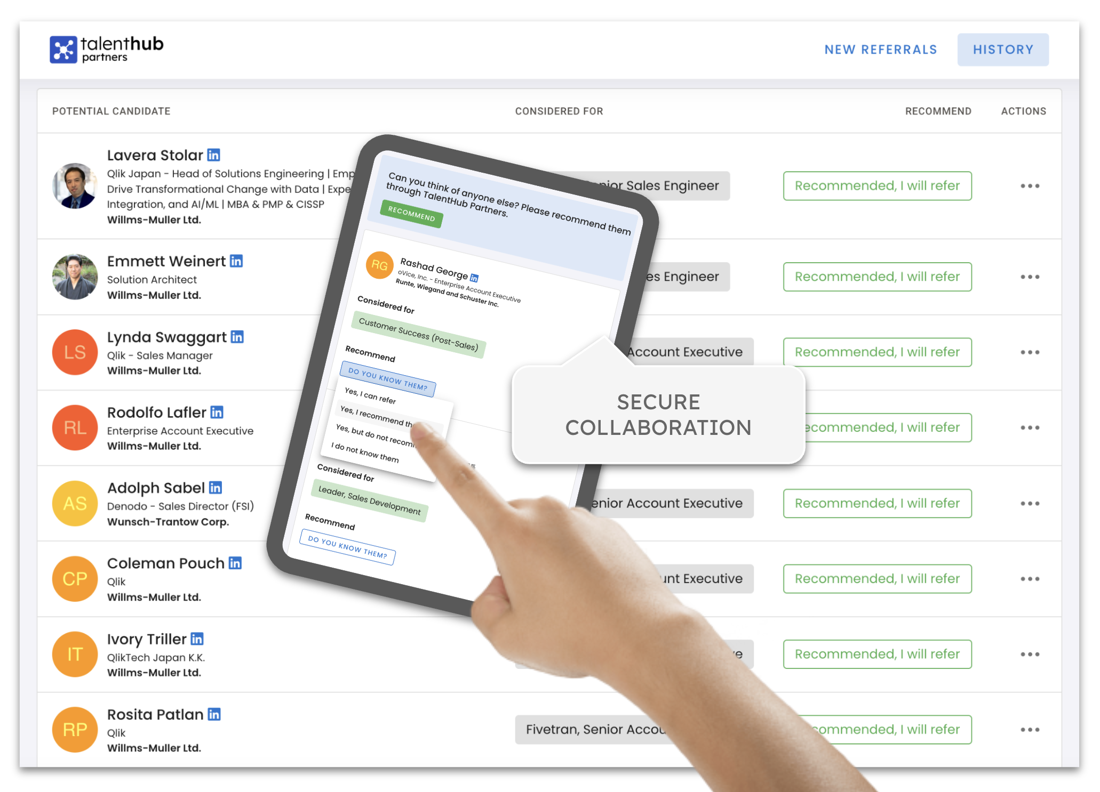
Task: Click LinkedIn icon beside Lynda Swaggart
Action: click(237, 337)
